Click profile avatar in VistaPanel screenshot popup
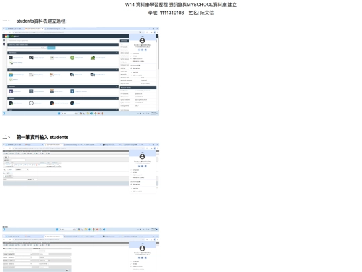Image resolution: width=362 pixels, height=272 pixels. pyautogui.click(x=142, y=40)
